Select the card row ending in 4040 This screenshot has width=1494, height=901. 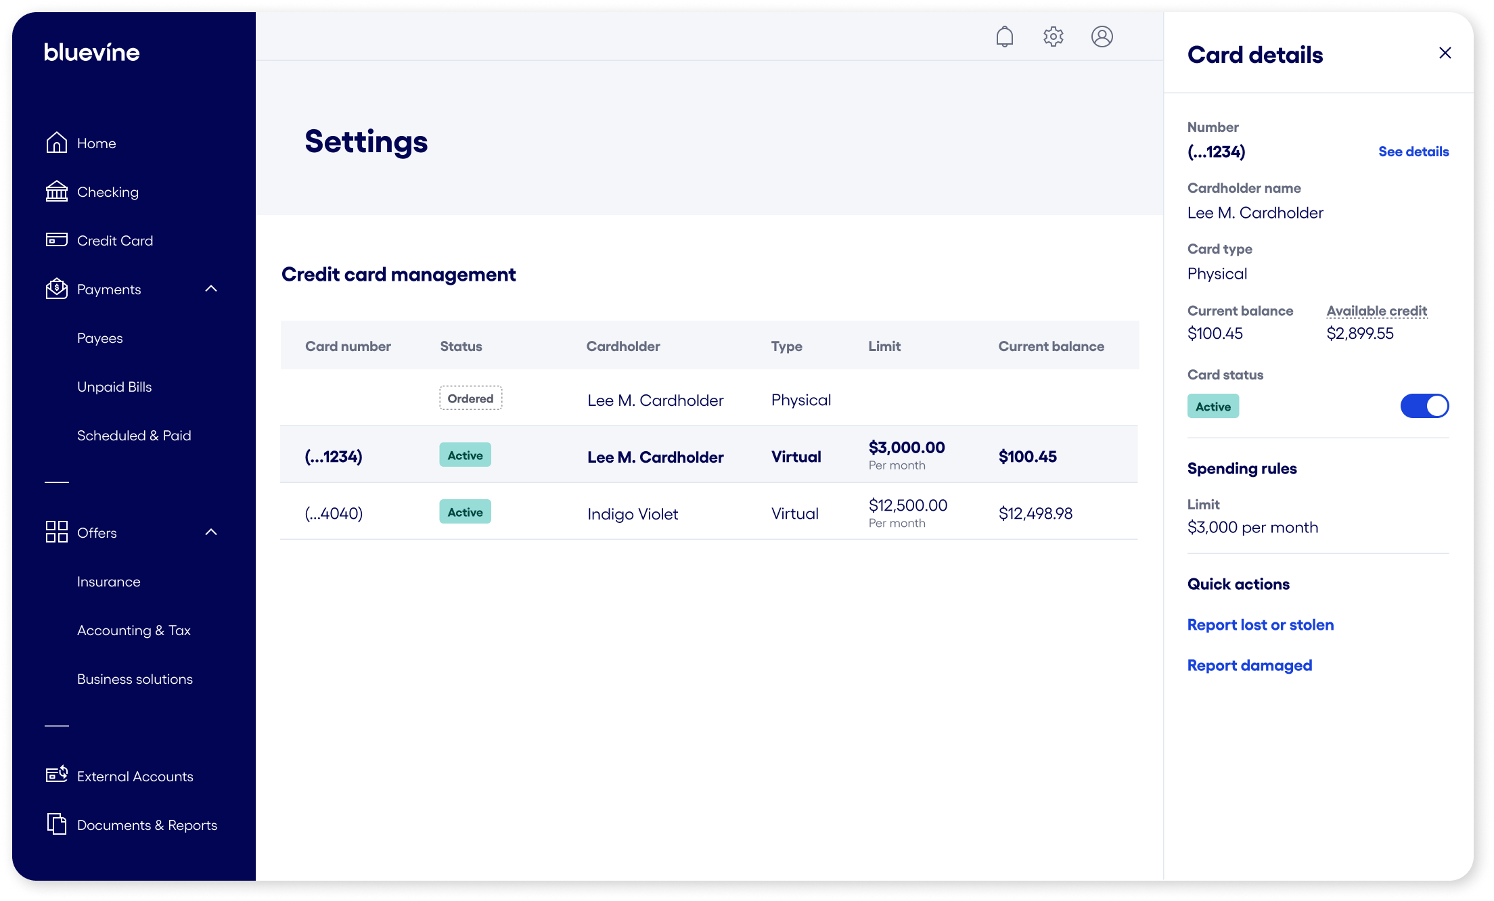(x=708, y=513)
